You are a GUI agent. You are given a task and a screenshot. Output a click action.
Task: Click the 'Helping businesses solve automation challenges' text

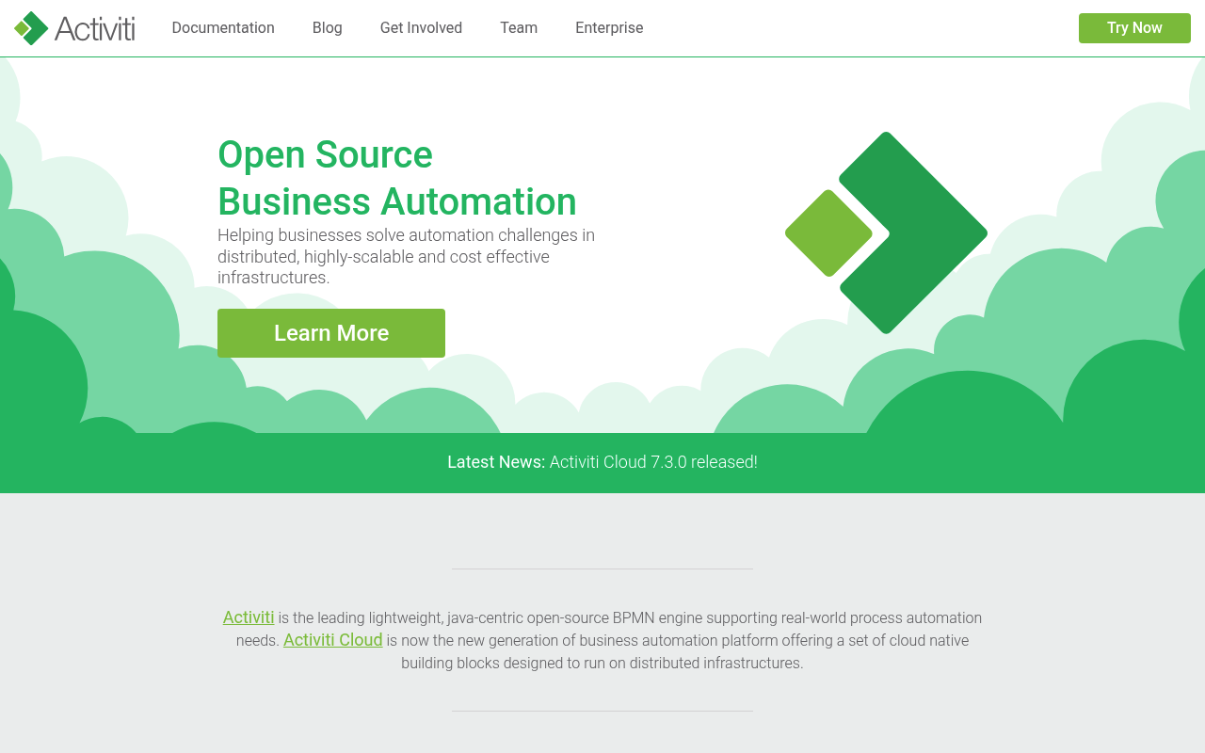406,256
